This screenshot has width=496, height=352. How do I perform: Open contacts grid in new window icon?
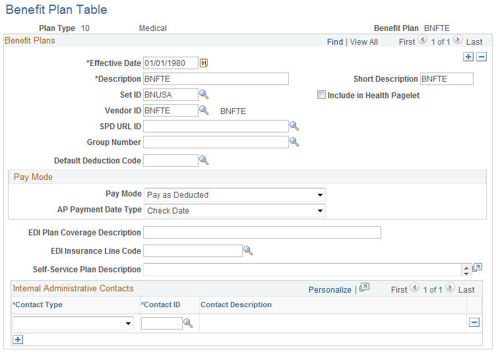(364, 288)
